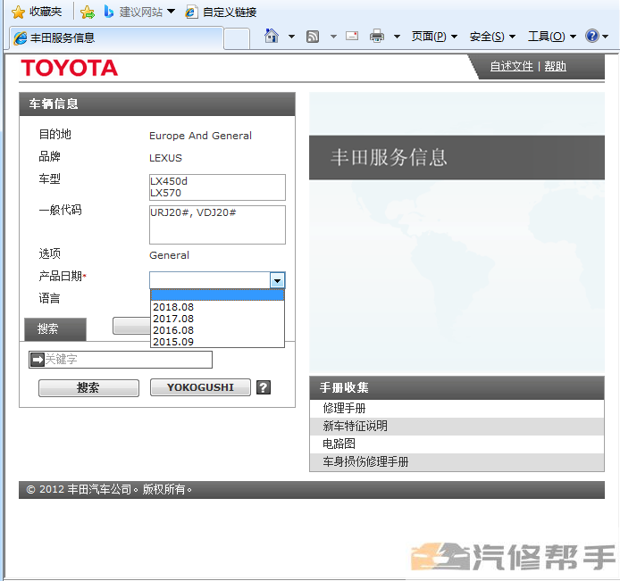This screenshot has height=581, width=620.
Task: Click the blue help question icon
Action: (x=592, y=37)
